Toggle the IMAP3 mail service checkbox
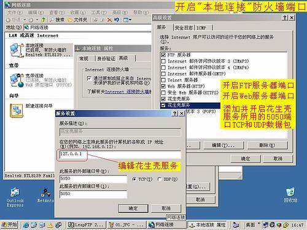This screenshot has height=230, width=307. pyautogui.click(x=163, y=61)
